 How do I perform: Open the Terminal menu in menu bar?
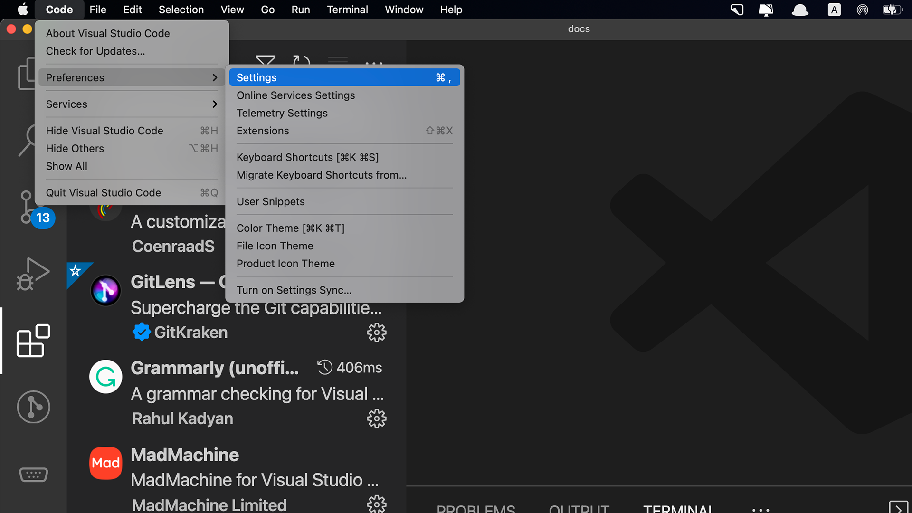[x=347, y=9]
